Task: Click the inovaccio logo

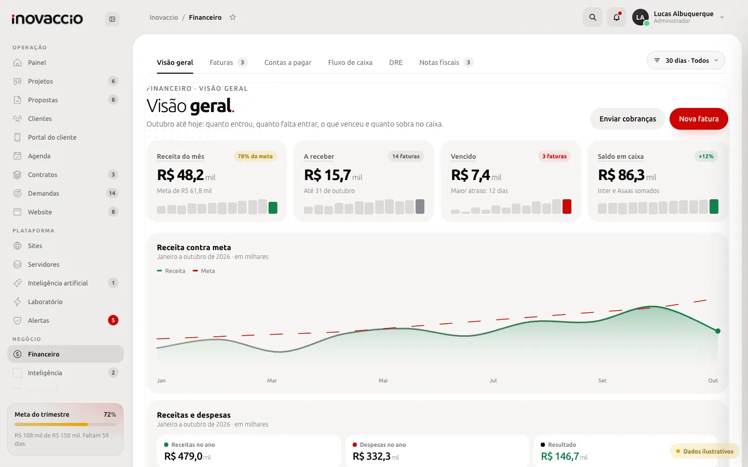Action: pos(47,19)
